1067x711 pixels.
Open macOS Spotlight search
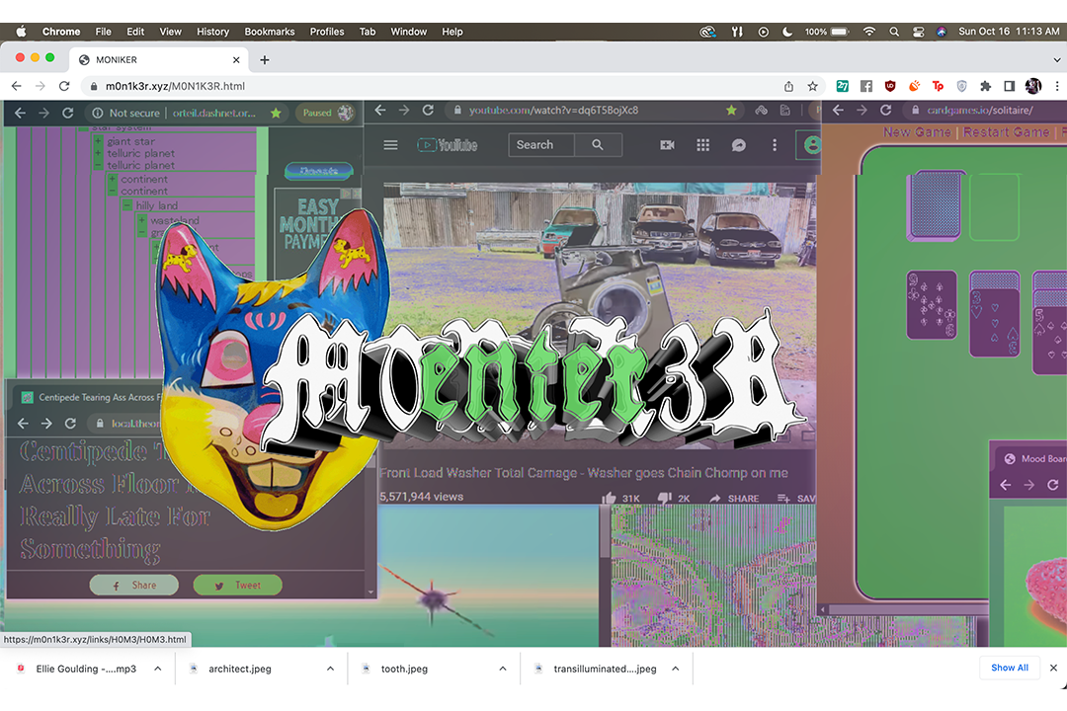click(x=893, y=32)
